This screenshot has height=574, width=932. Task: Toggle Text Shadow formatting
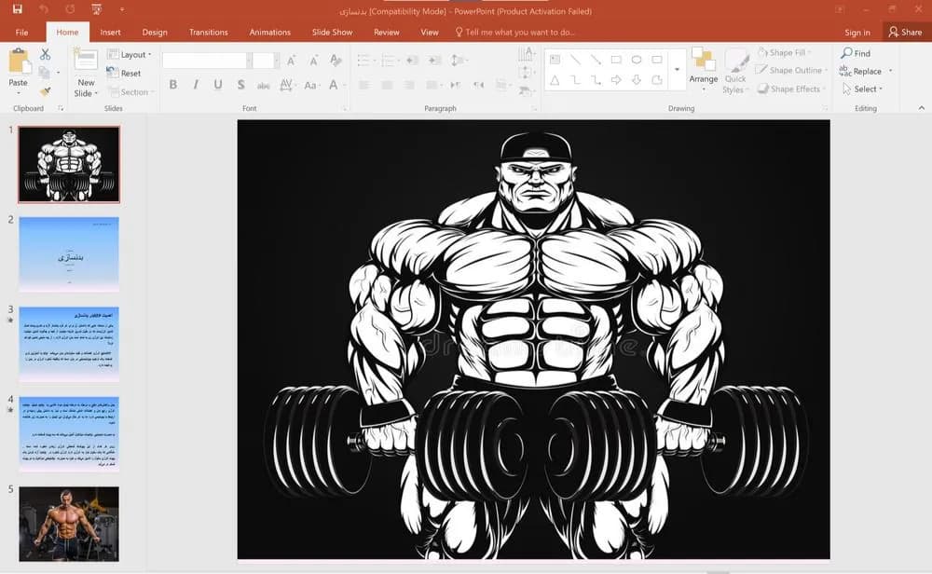(x=240, y=85)
